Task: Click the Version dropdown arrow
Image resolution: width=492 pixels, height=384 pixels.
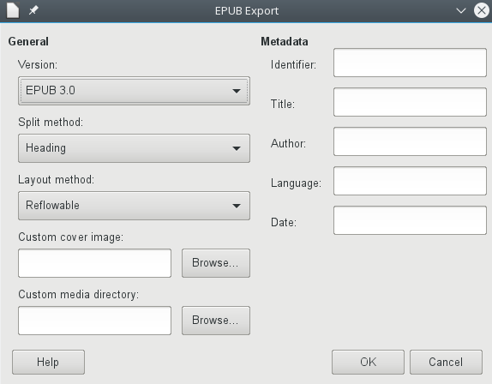Action: pos(237,91)
